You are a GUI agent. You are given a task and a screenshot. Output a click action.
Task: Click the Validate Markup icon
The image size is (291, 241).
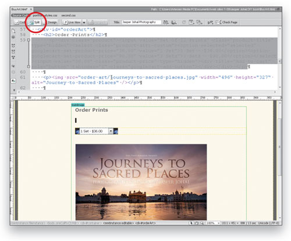coord(210,23)
